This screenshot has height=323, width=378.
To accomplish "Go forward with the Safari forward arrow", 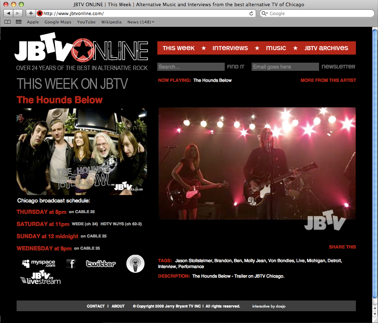I will (x=18, y=13).
